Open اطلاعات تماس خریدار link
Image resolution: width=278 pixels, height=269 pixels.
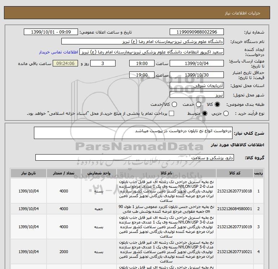click(58, 52)
